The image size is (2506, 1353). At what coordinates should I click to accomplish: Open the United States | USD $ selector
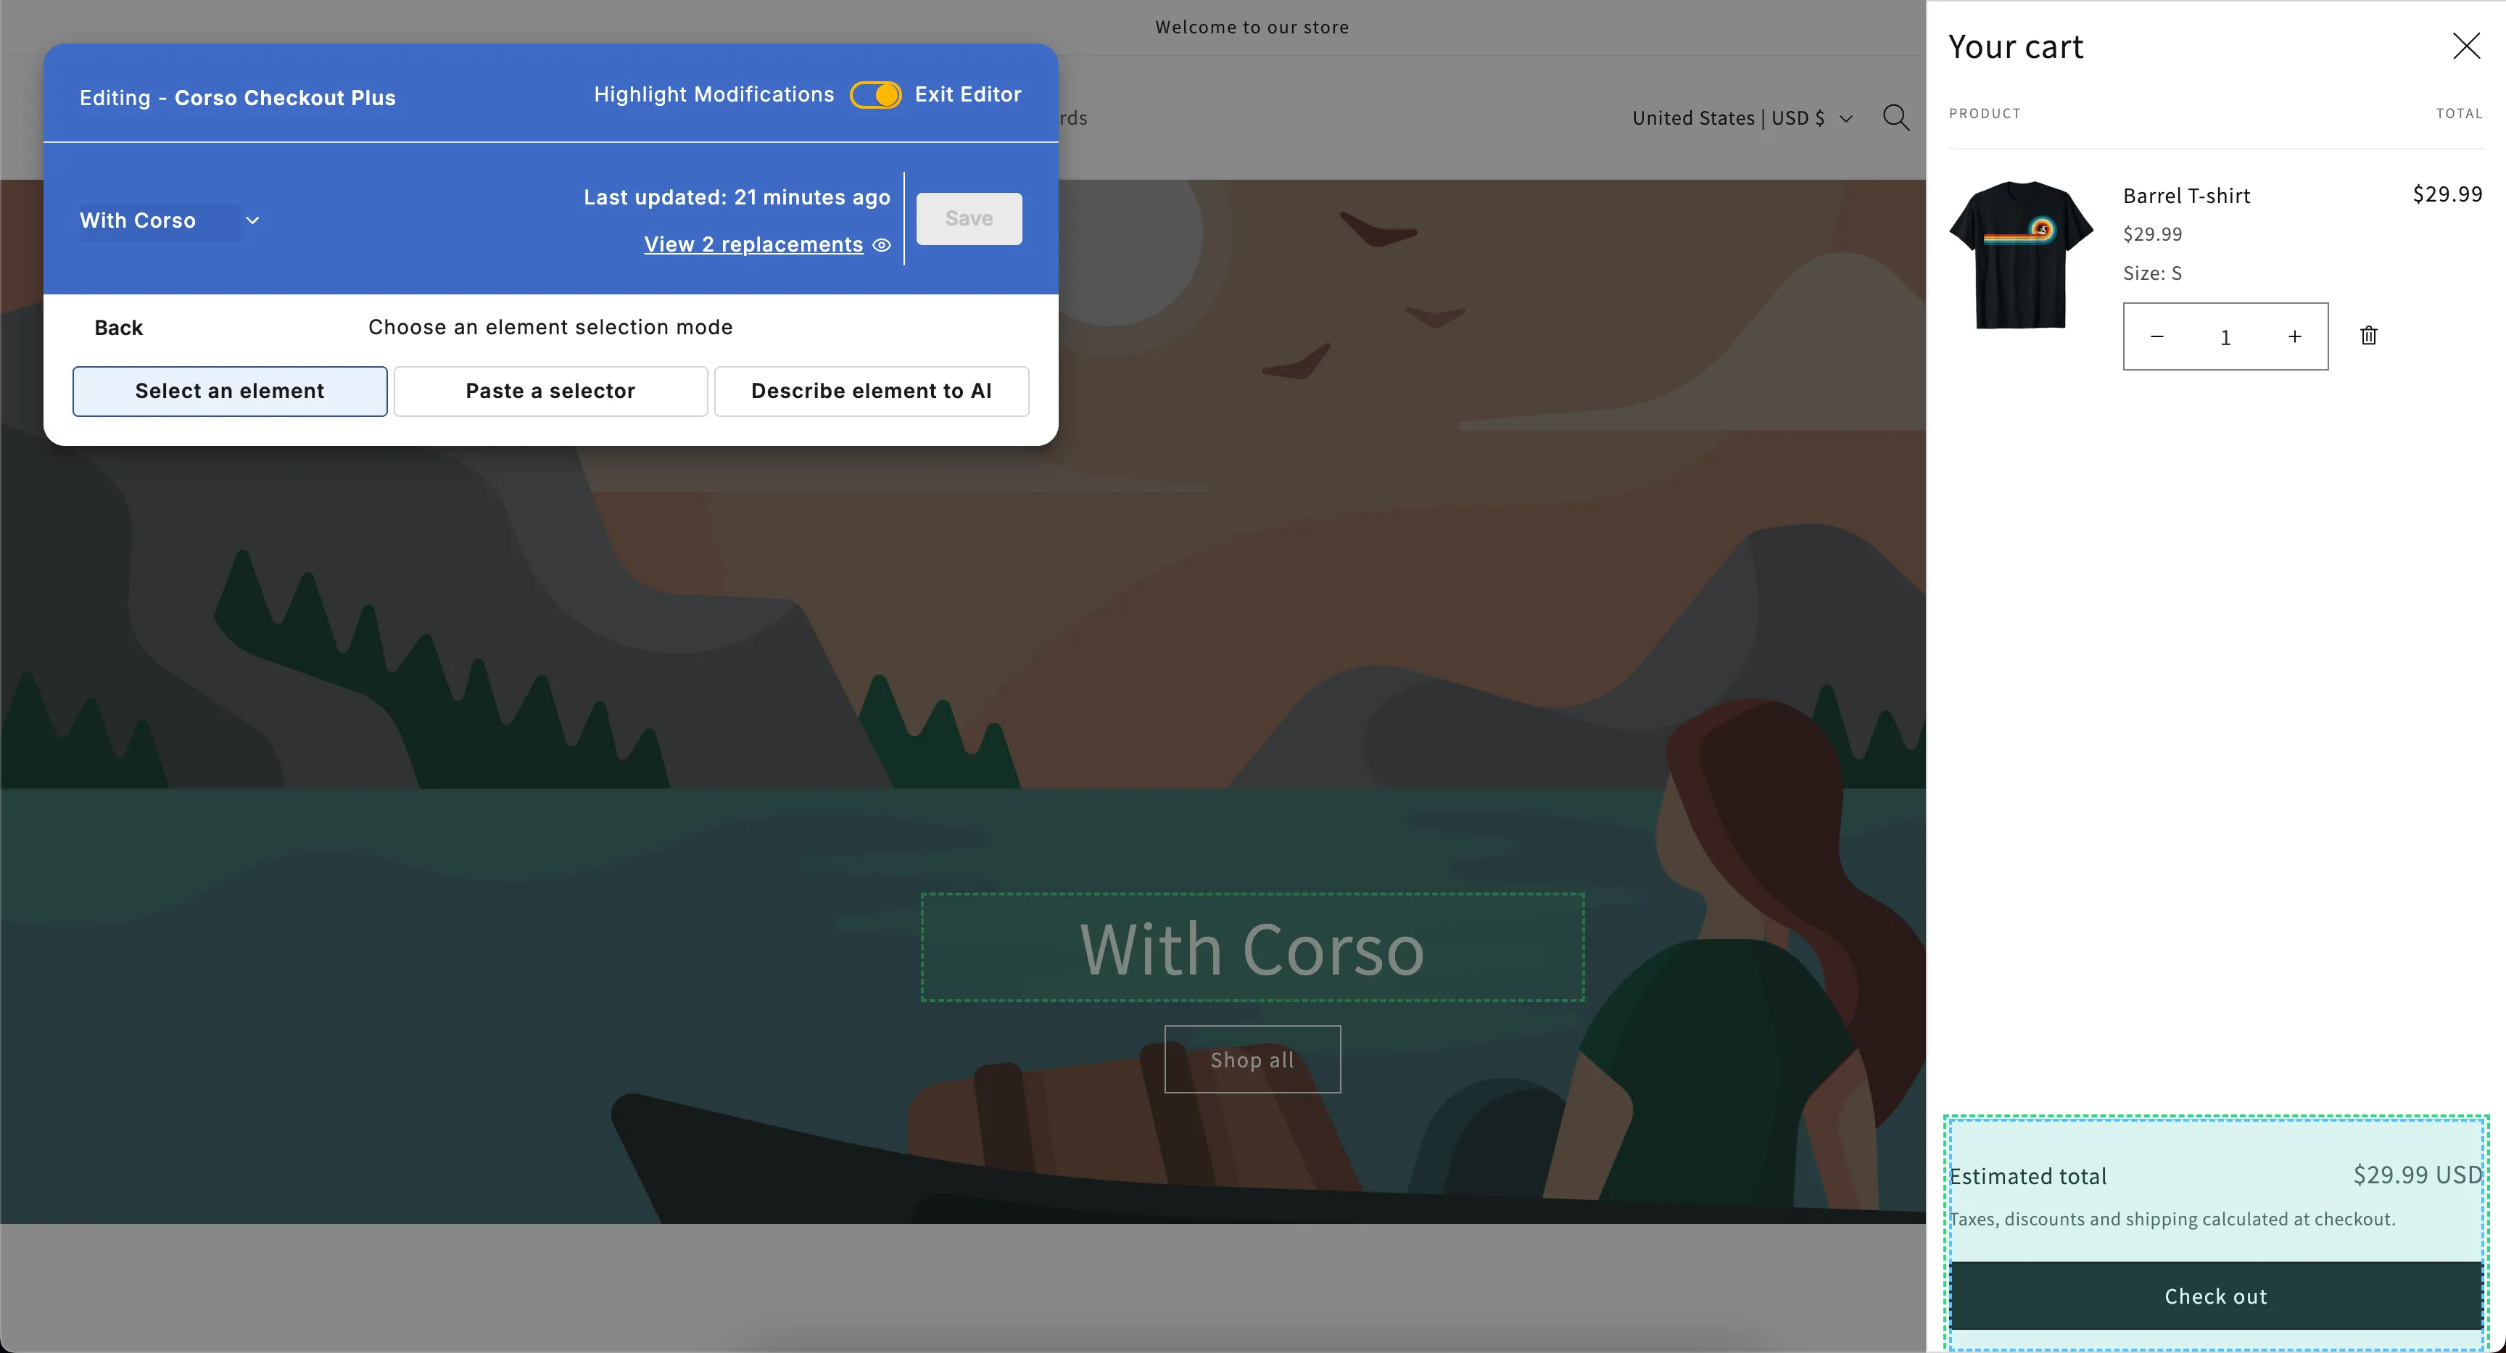coord(1741,117)
